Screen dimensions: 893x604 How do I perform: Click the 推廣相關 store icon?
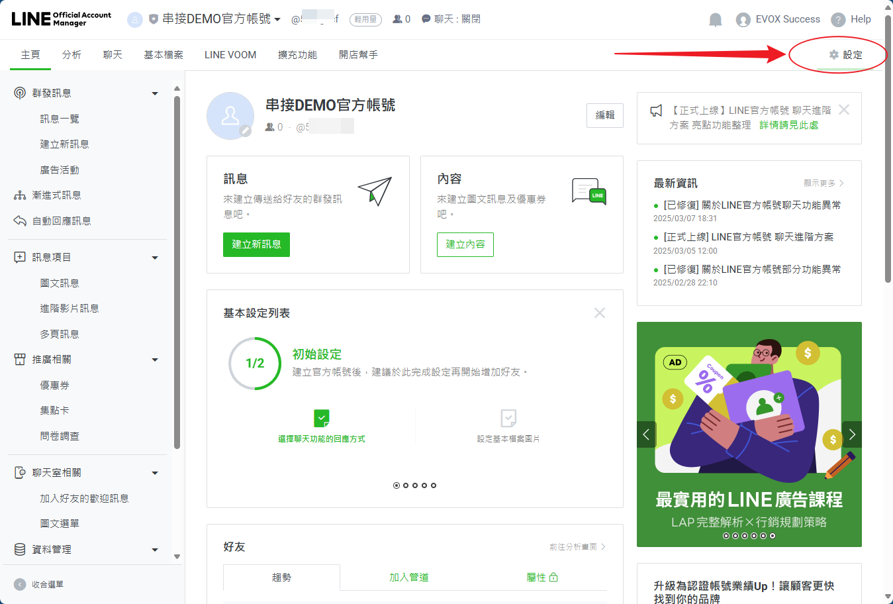click(x=20, y=359)
